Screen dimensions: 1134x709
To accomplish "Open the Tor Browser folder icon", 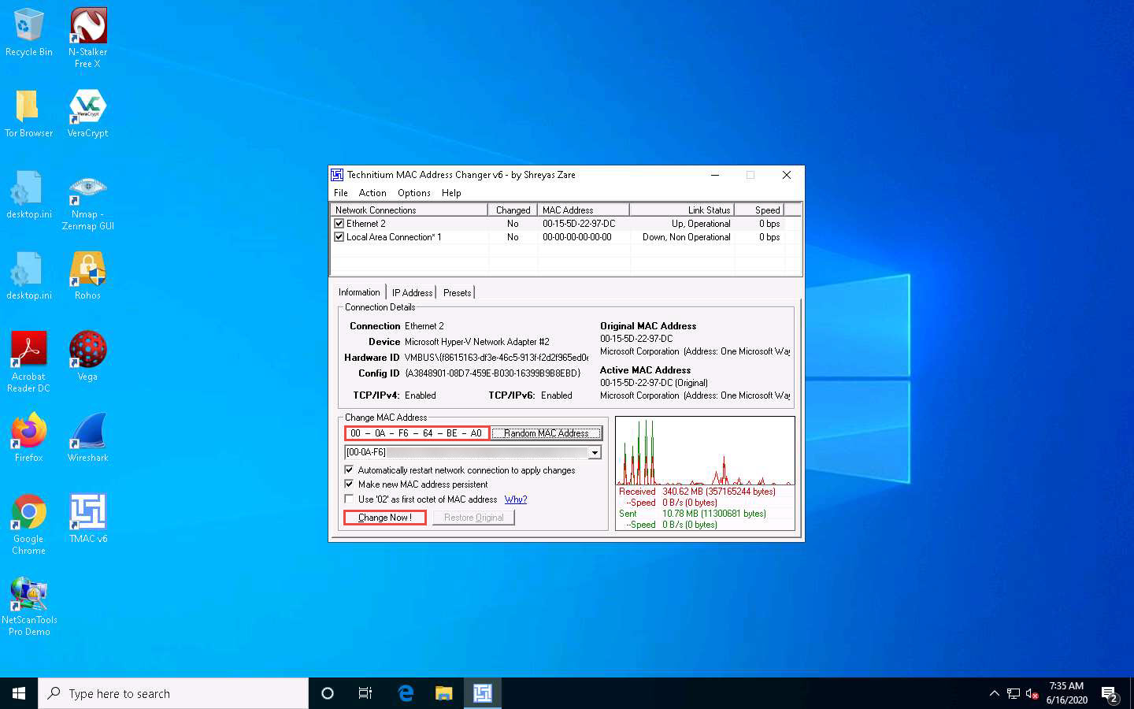I will coord(29,113).
